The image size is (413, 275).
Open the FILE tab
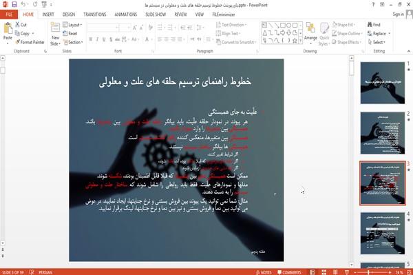tap(9, 14)
